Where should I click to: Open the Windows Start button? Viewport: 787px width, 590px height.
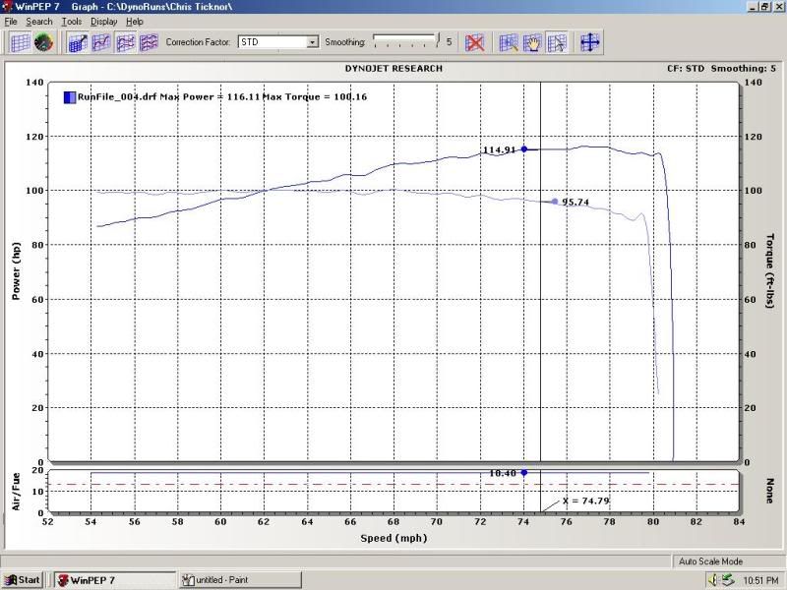pos(24,580)
